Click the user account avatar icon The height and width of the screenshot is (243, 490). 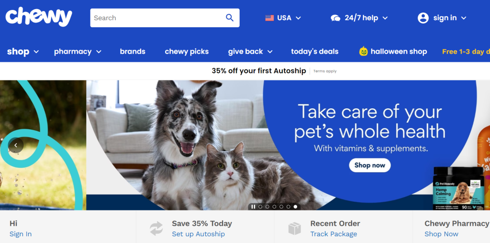point(423,18)
